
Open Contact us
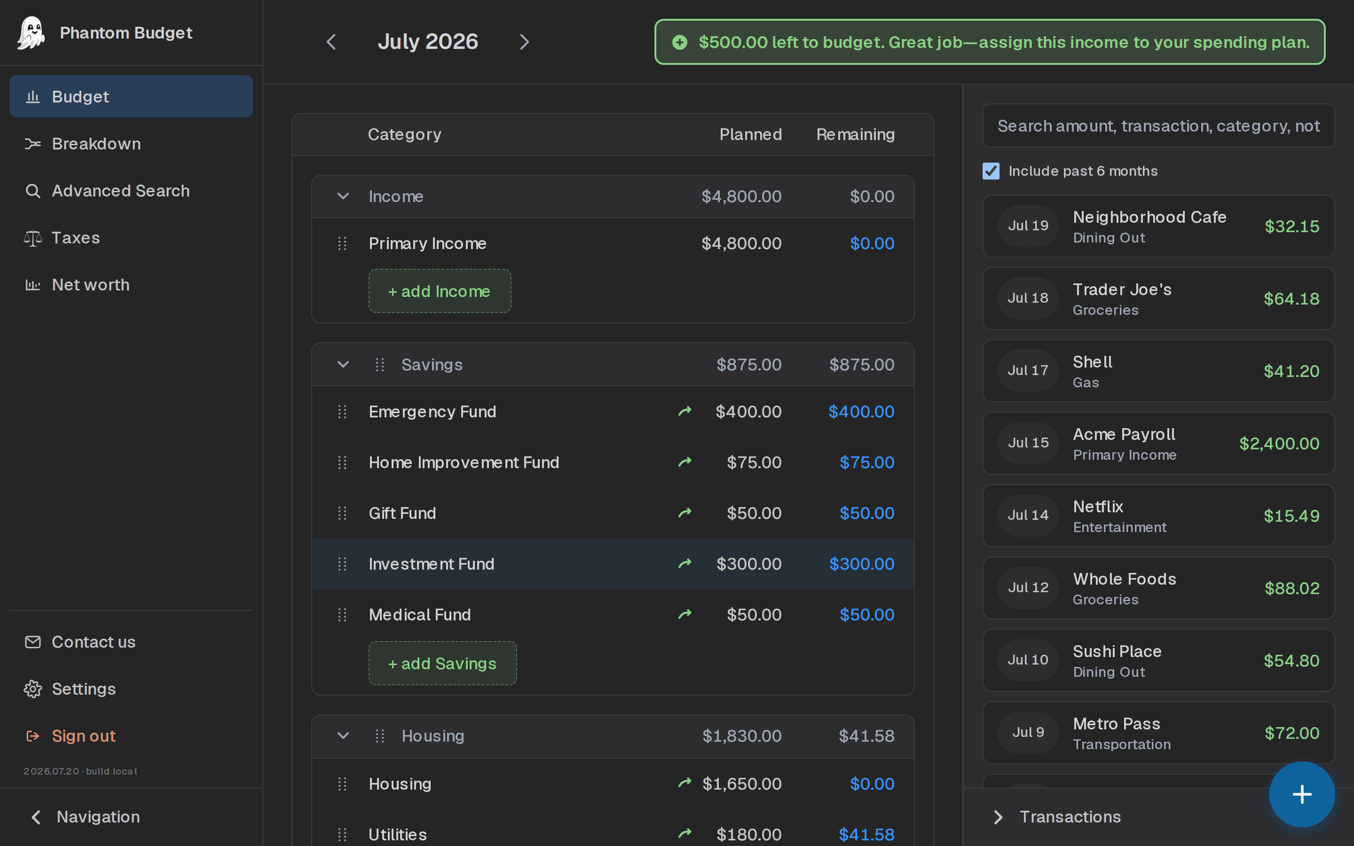[131, 642]
